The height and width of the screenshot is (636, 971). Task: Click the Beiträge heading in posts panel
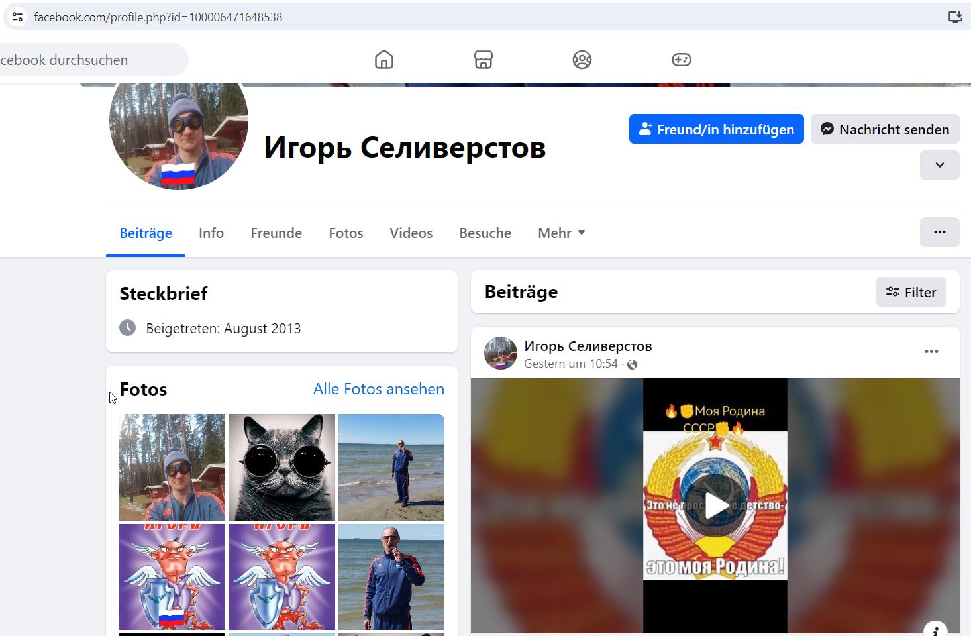coord(521,291)
